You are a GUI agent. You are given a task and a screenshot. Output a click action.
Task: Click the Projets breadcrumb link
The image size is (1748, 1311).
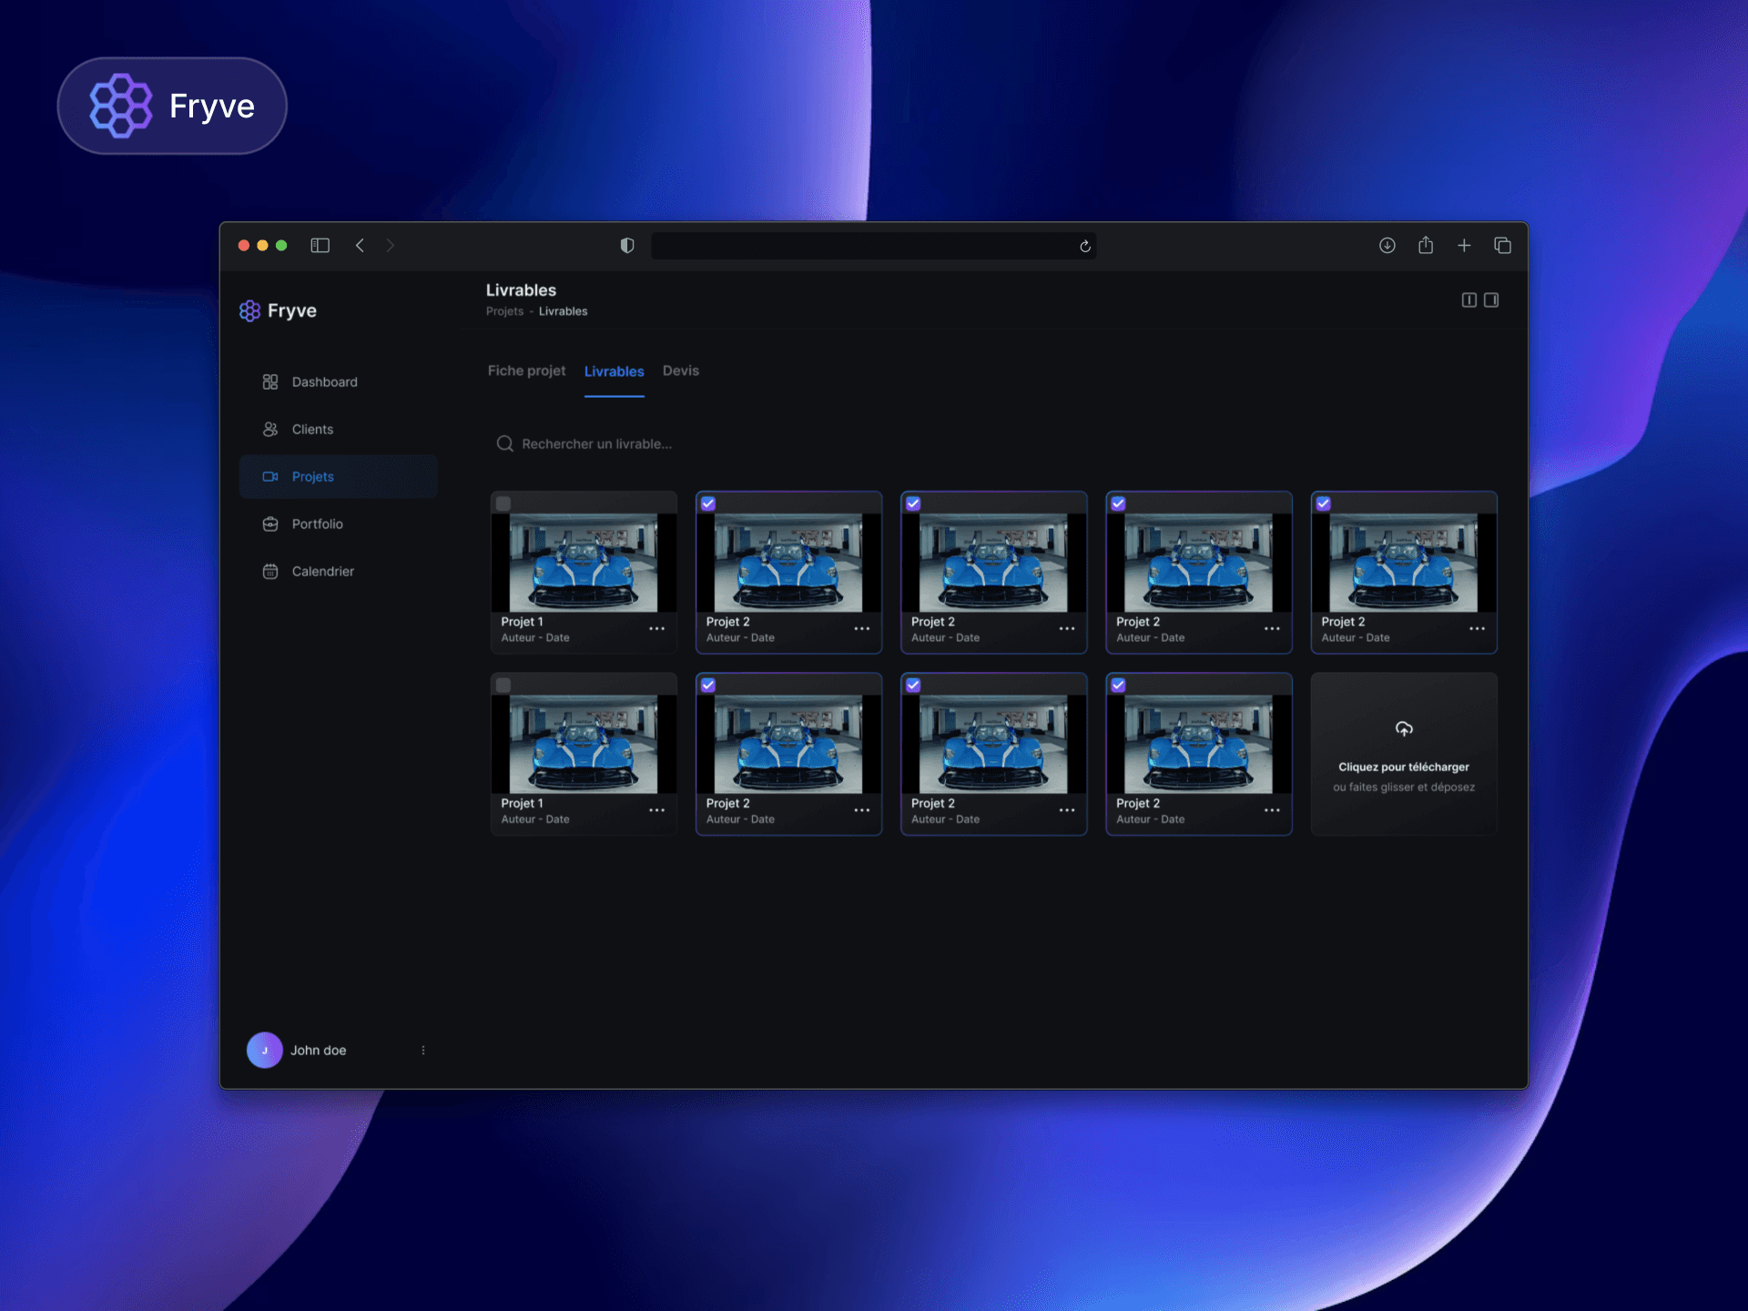click(504, 311)
